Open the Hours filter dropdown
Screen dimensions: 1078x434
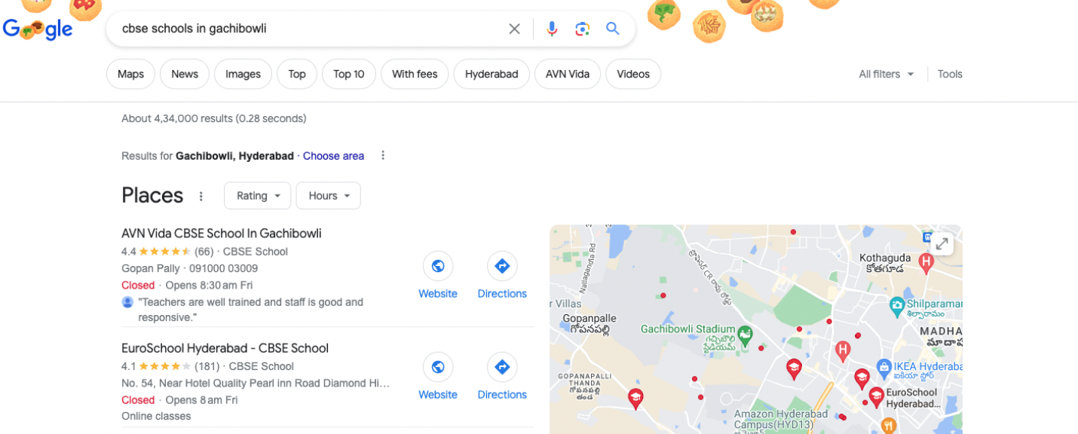(x=328, y=195)
